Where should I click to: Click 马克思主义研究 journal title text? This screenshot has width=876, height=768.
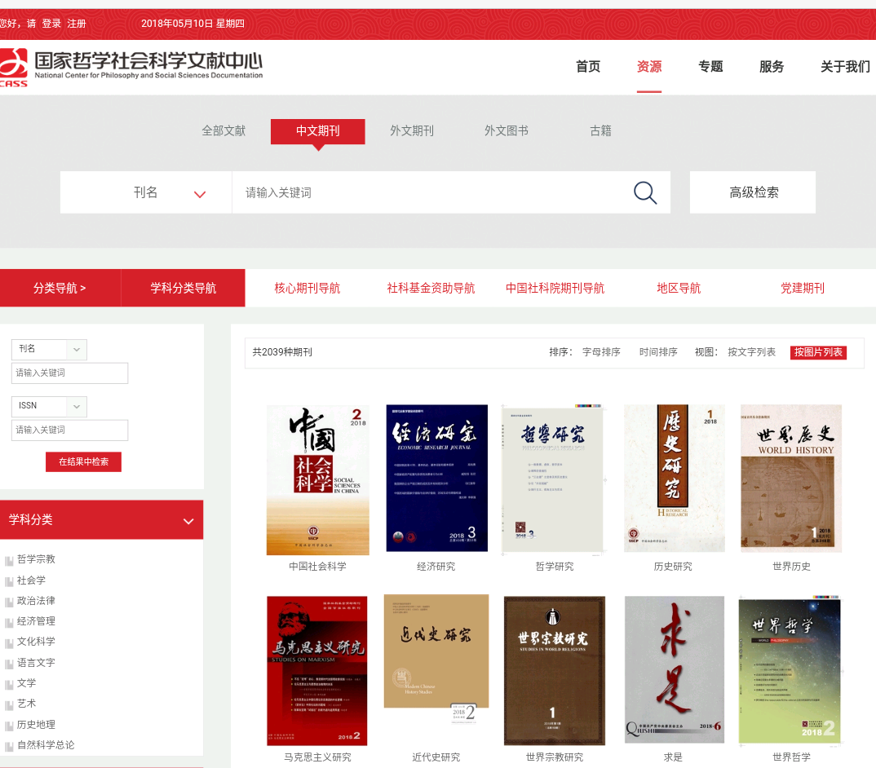(x=317, y=757)
